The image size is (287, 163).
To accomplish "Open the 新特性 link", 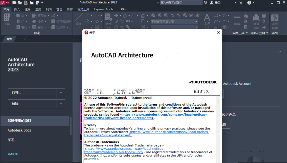I will [x=13, y=154].
